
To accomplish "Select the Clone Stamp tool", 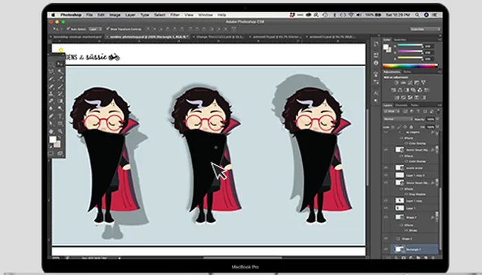I will (x=52, y=94).
